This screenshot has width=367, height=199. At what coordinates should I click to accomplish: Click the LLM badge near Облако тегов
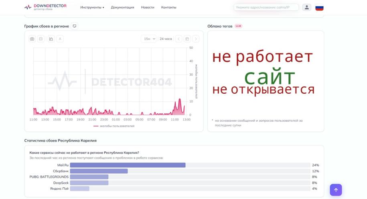pos(238,26)
